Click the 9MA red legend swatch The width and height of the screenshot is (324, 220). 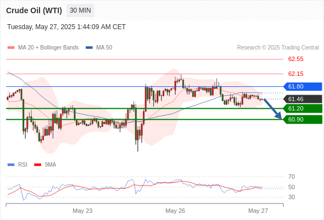click(37, 165)
